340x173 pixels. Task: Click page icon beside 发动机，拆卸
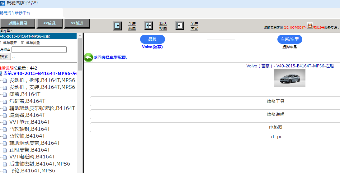[5, 81]
